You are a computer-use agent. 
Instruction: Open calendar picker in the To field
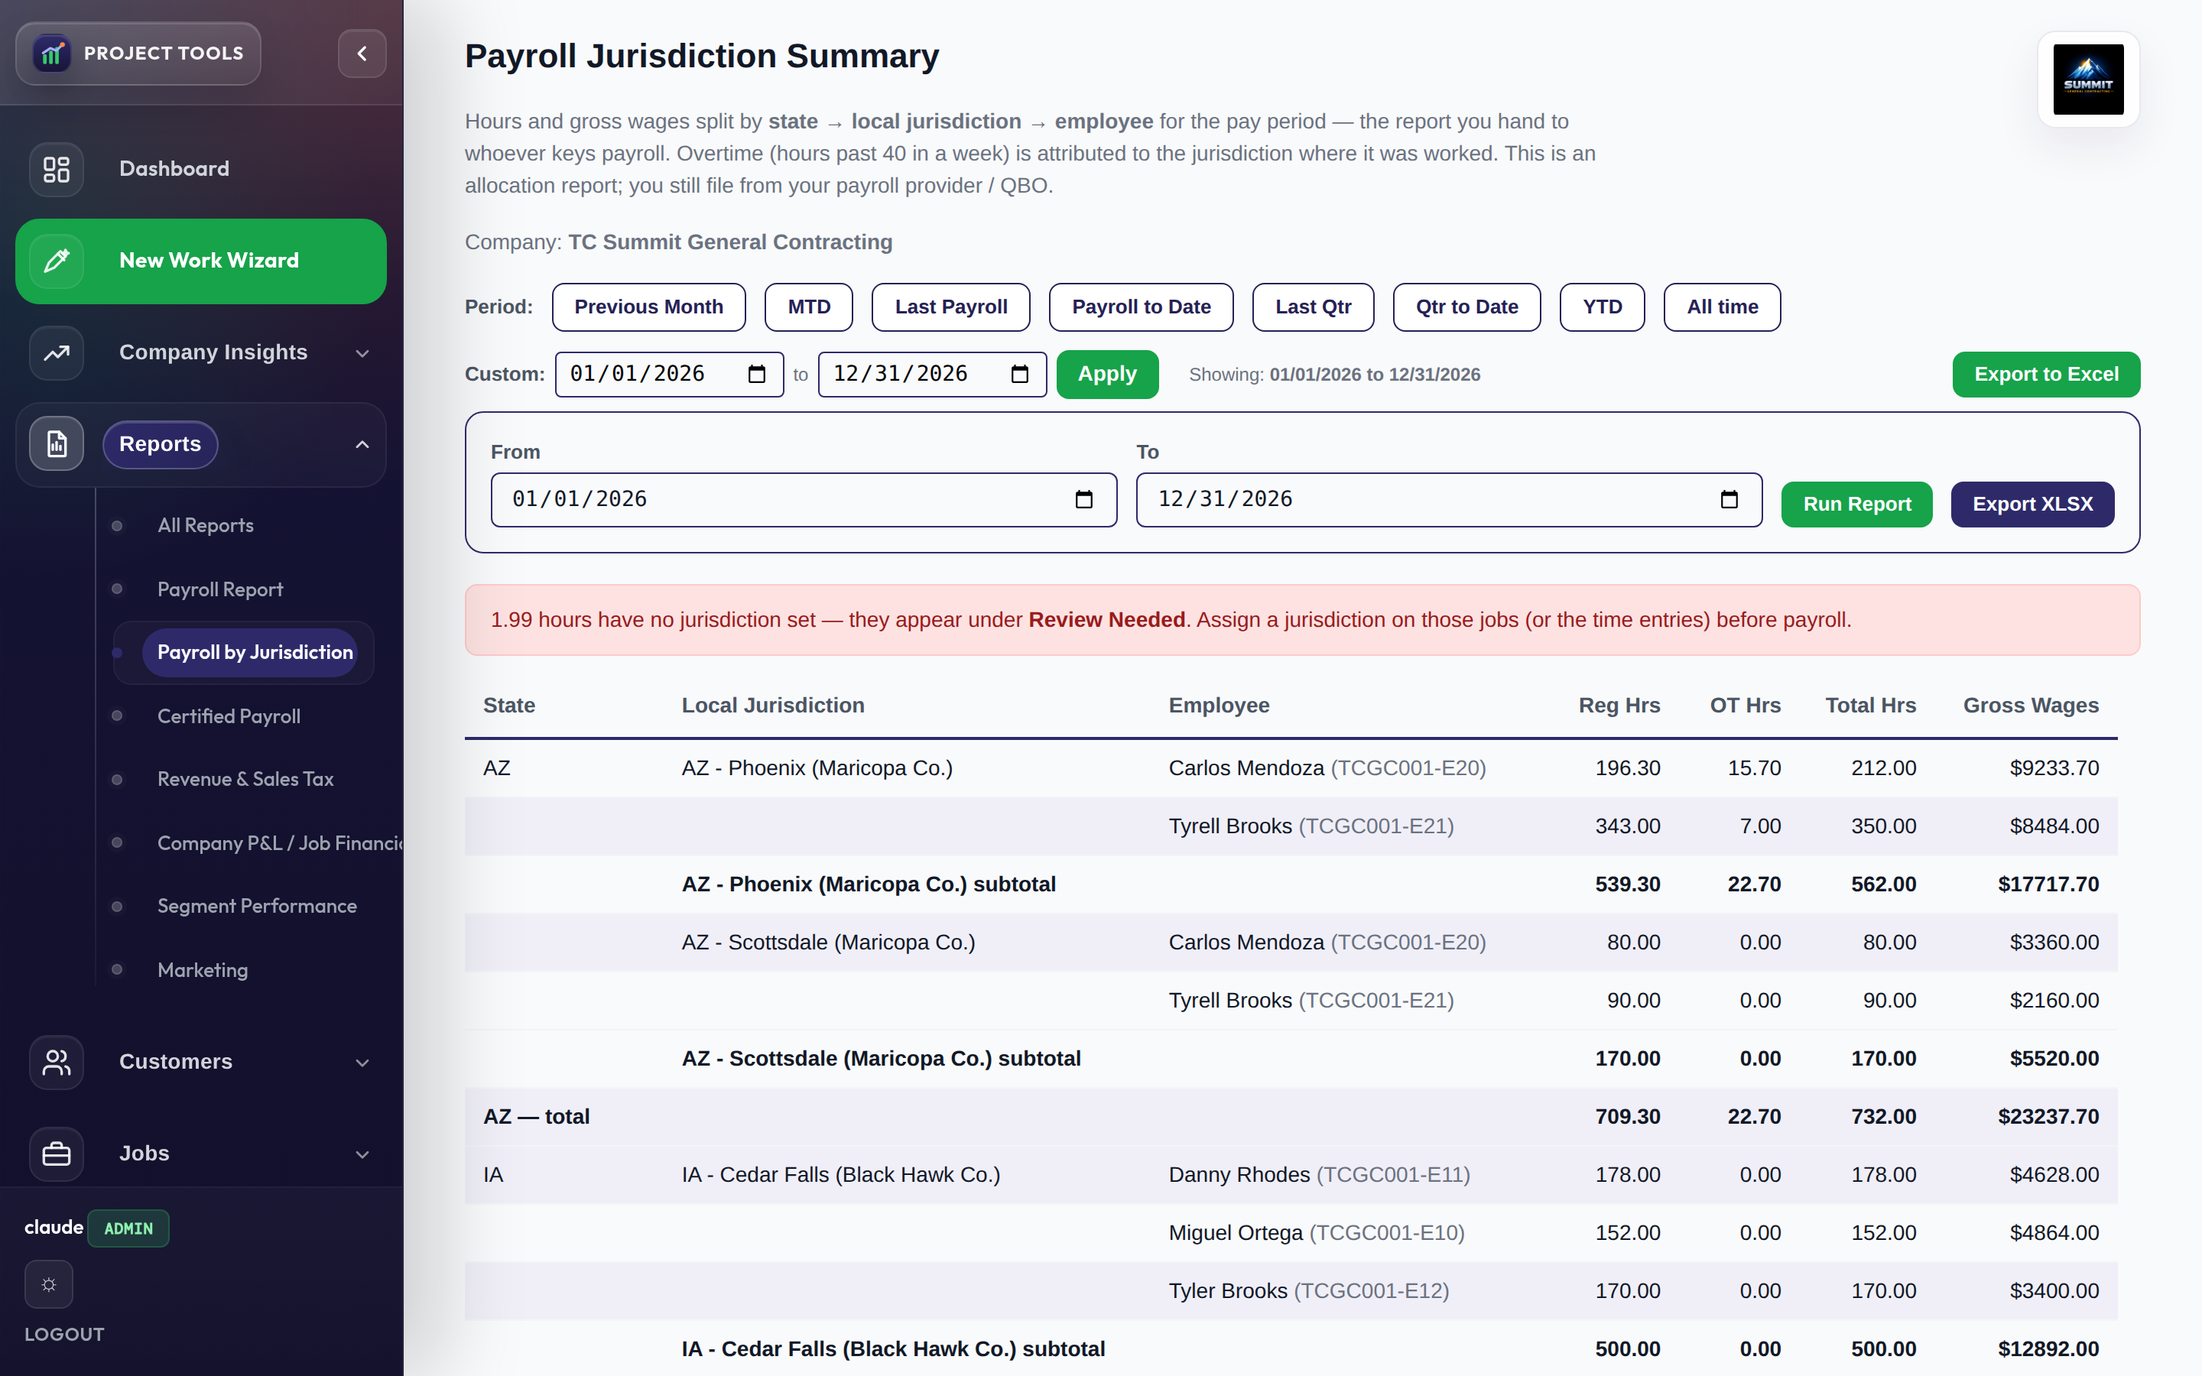coord(1729,500)
